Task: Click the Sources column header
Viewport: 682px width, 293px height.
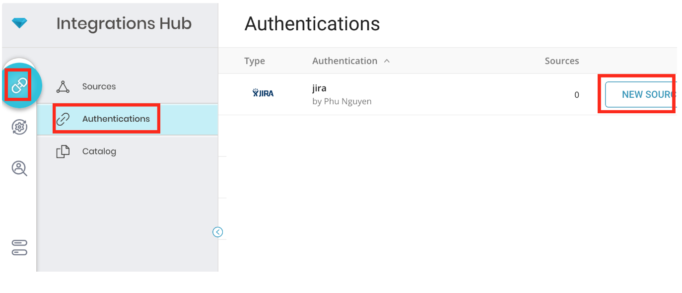Action: (561, 61)
